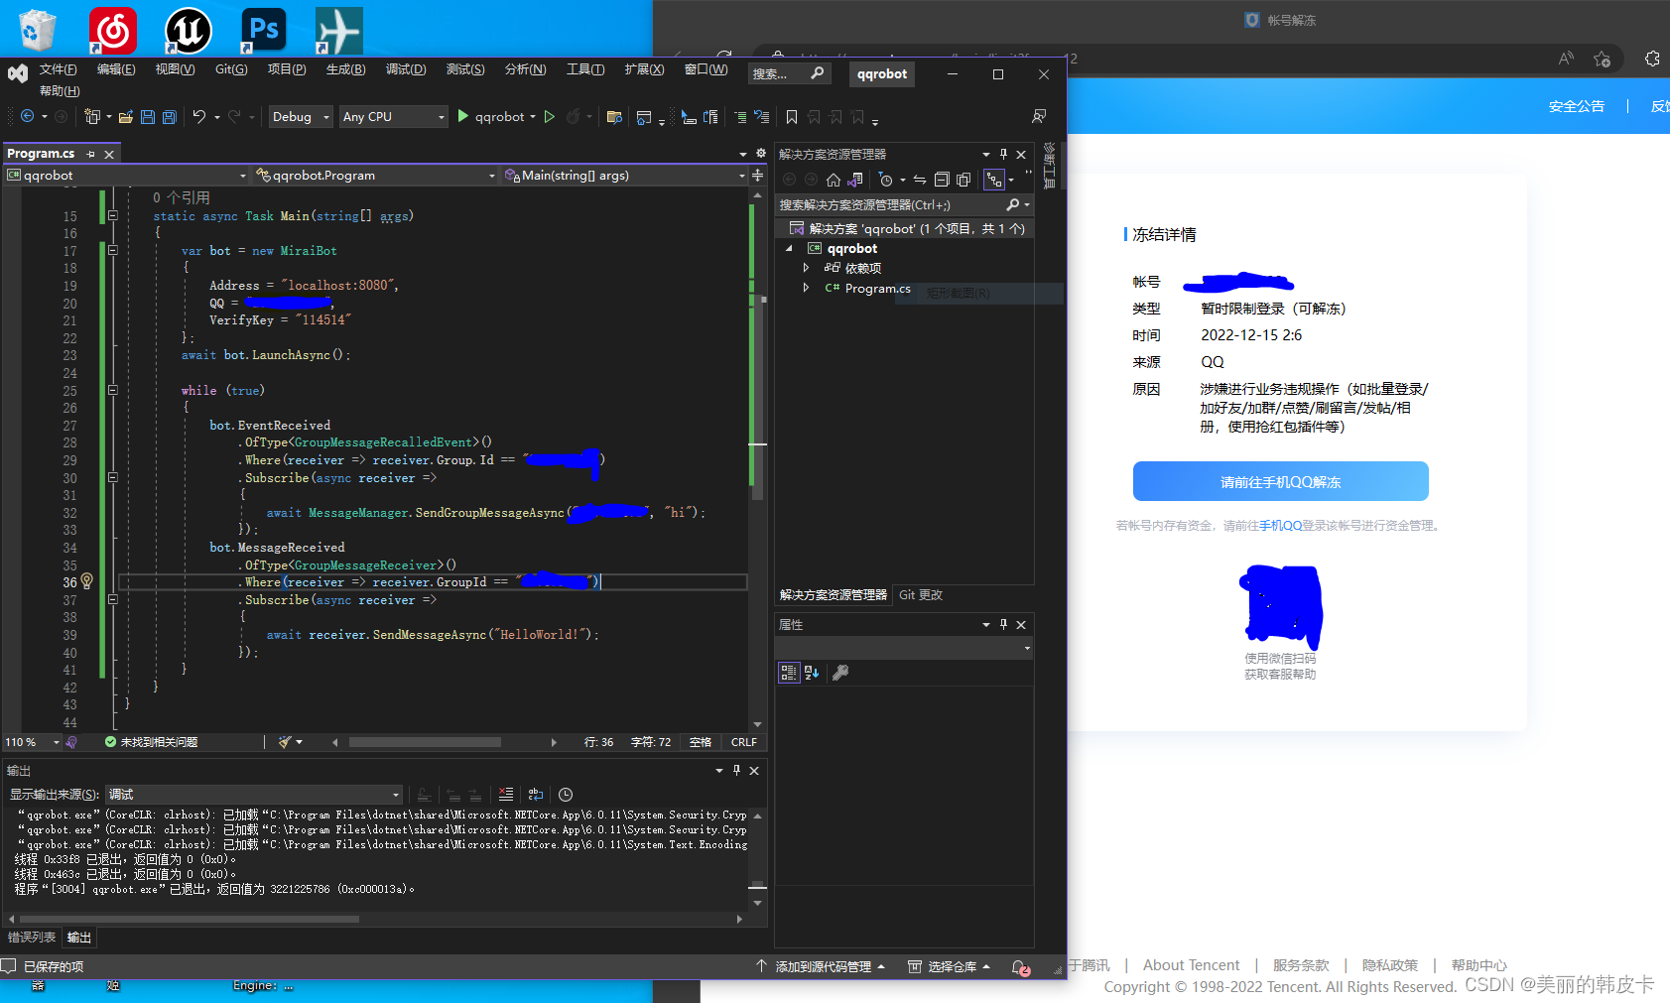Click categorized view icon in Properties panel
The image size is (1670, 1003).
[x=789, y=673]
